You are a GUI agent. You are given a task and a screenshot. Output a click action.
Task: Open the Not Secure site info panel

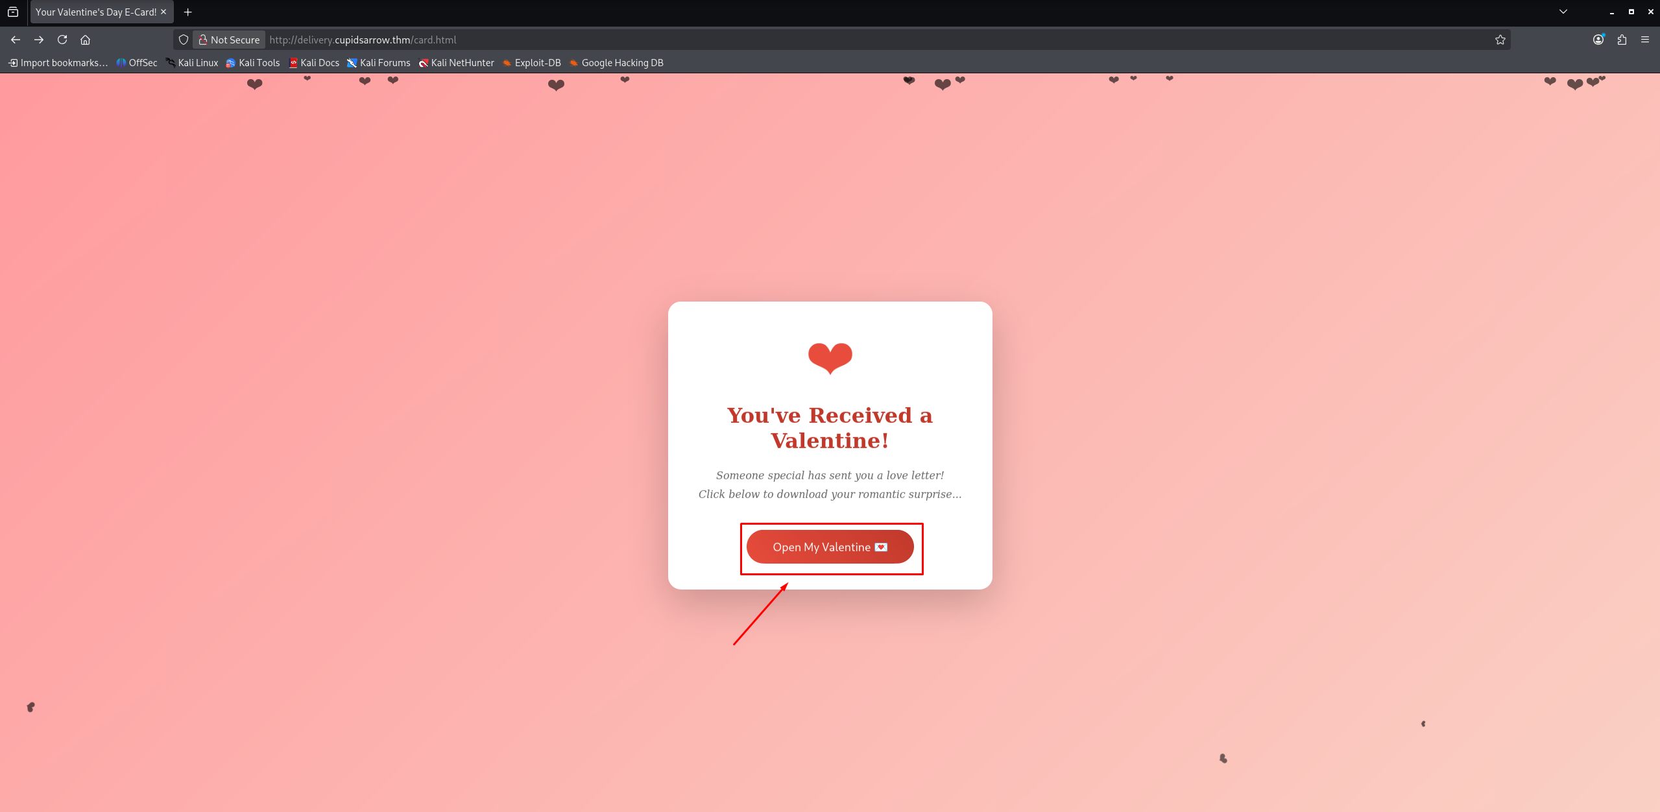(229, 40)
